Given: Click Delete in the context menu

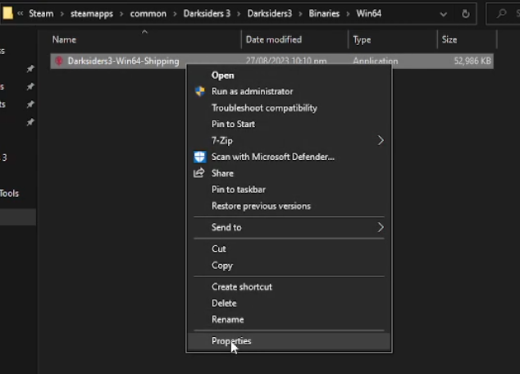Looking at the screenshot, I should point(289,303).
